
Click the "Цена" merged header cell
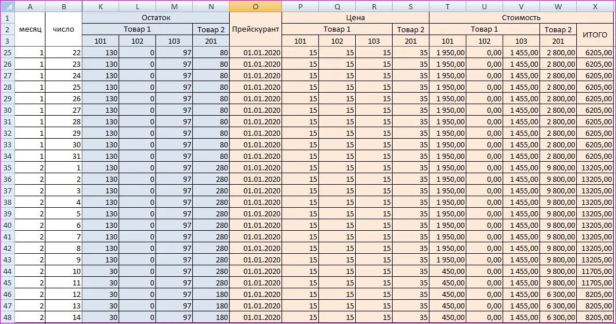356,18
